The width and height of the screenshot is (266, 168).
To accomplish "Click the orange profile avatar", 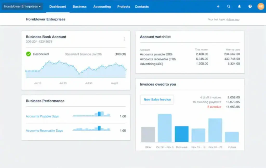I will click(x=260, y=6).
